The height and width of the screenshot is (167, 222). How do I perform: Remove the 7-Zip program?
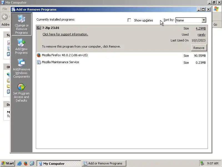tap(199, 48)
